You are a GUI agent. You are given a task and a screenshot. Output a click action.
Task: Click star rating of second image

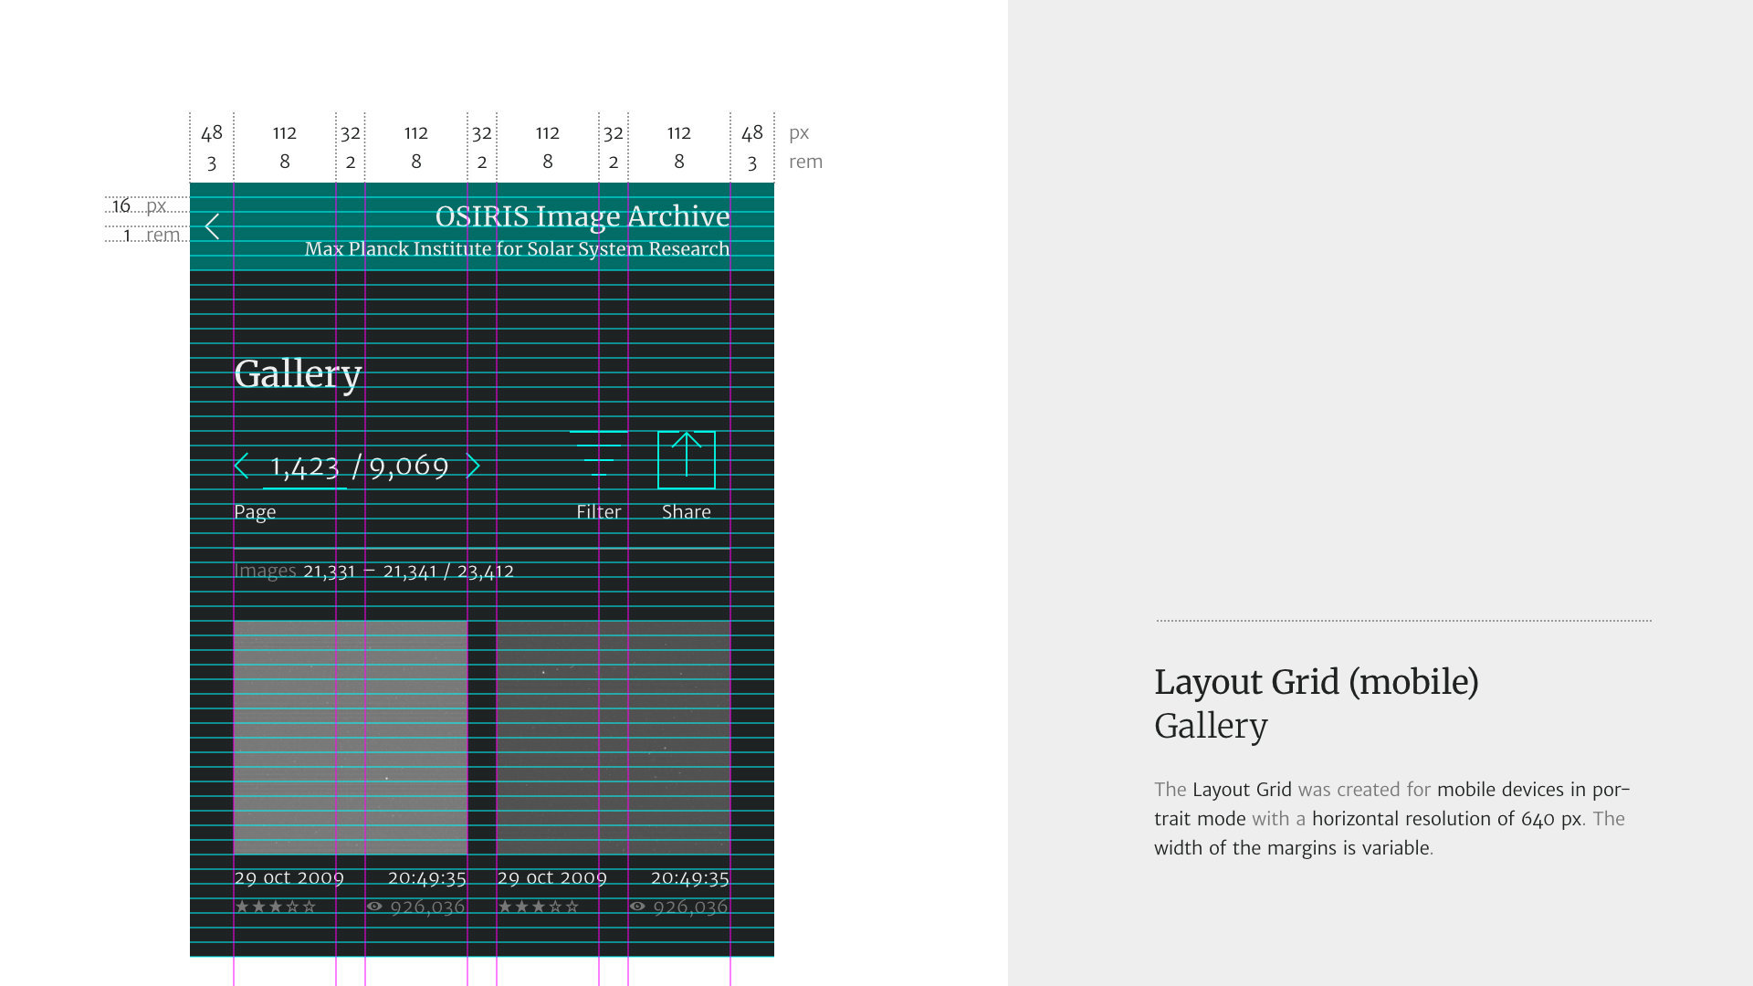point(538,907)
